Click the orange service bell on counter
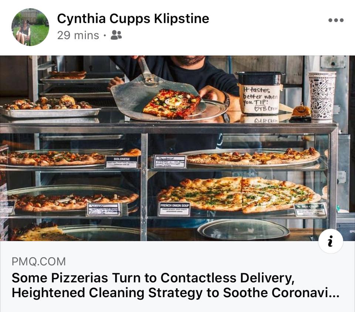 pos(301,112)
